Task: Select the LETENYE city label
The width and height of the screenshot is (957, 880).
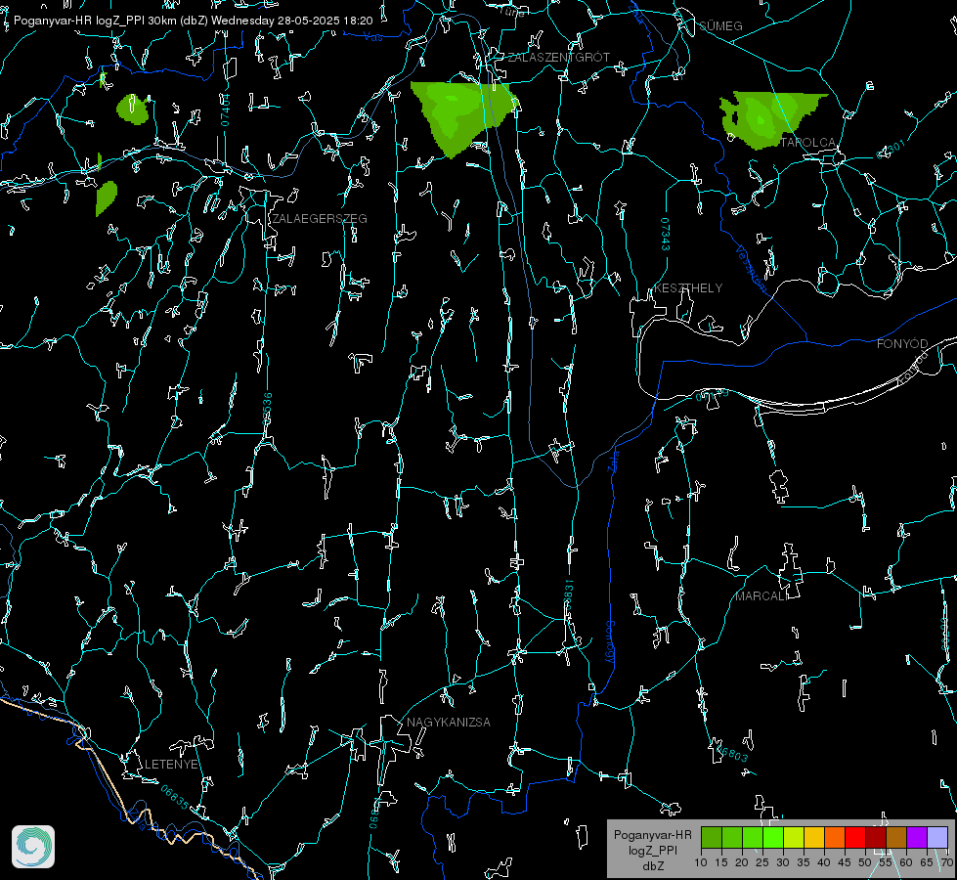Action: (171, 765)
